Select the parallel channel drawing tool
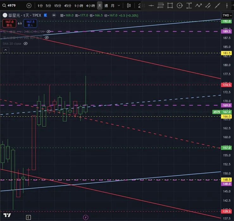 [208, 6]
